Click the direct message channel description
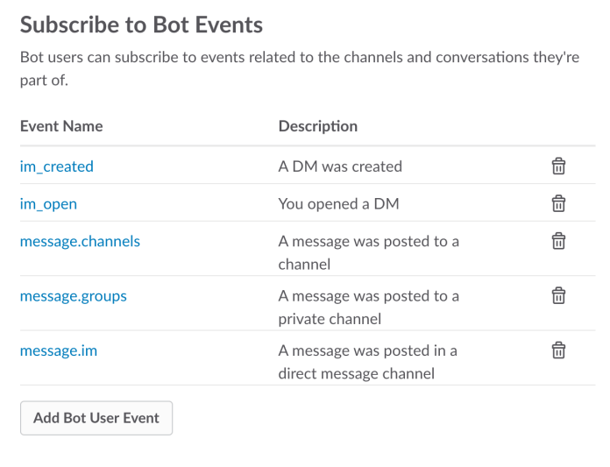The width and height of the screenshot is (610, 467). [367, 362]
